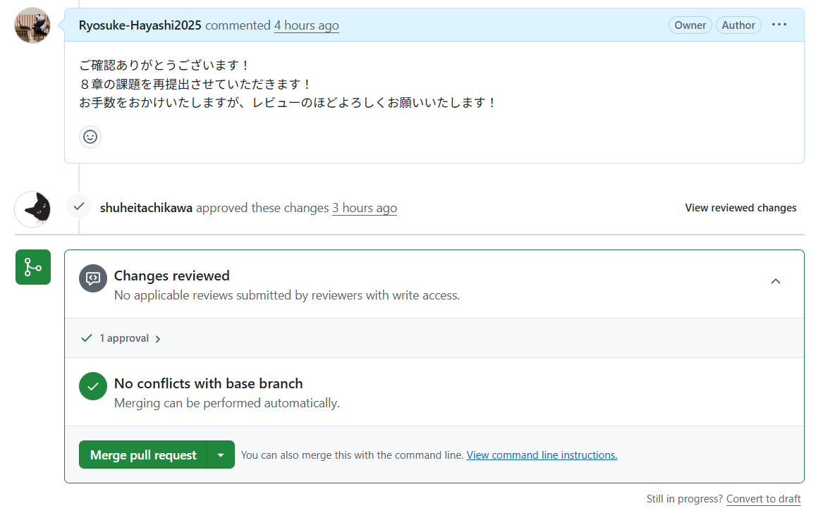823x513 pixels.
Task: Click the green check beside 1 approval
Action: (86, 338)
